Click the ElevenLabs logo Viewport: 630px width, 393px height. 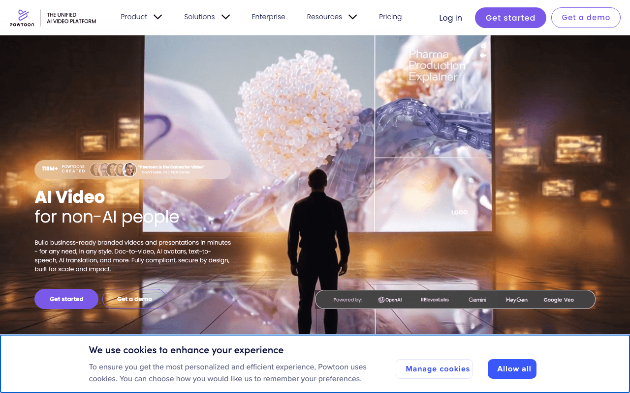tap(435, 300)
